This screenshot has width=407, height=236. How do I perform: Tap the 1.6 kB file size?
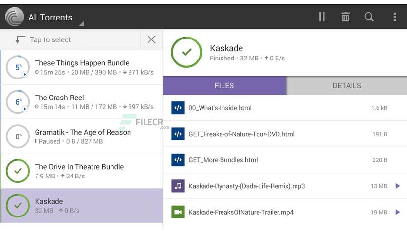click(x=379, y=108)
